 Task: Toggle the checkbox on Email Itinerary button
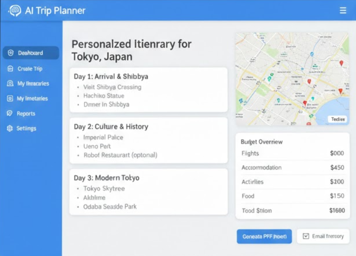(306, 237)
